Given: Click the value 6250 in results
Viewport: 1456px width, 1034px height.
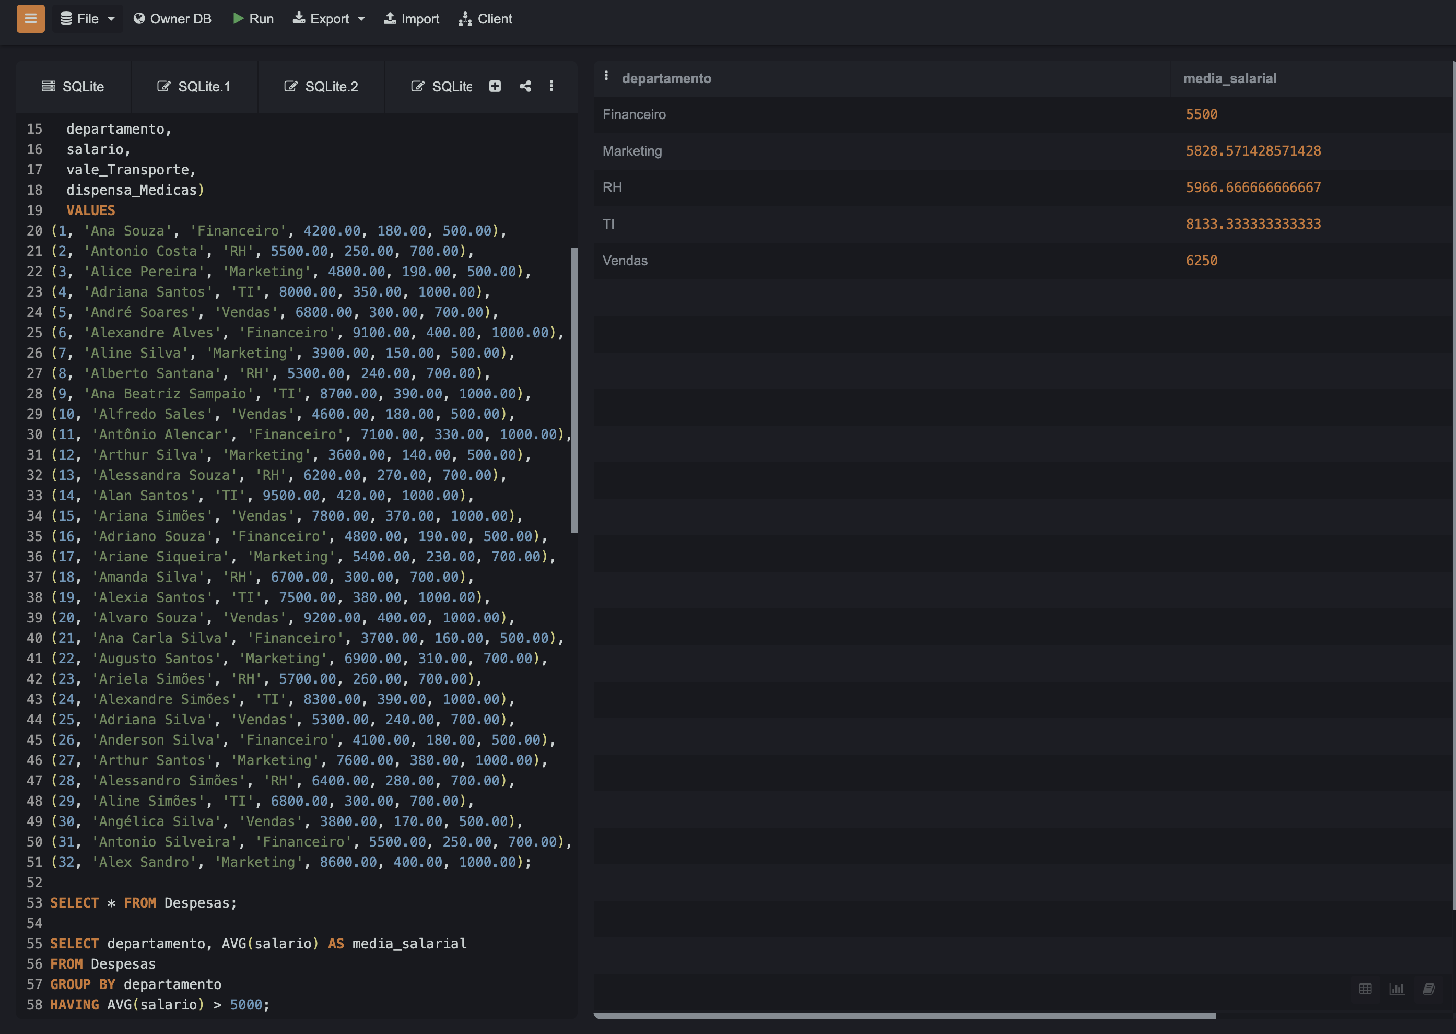Looking at the screenshot, I should pyautogui.click(x=1201, y=261).
